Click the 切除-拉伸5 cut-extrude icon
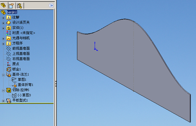 click(x=9, y=90)
